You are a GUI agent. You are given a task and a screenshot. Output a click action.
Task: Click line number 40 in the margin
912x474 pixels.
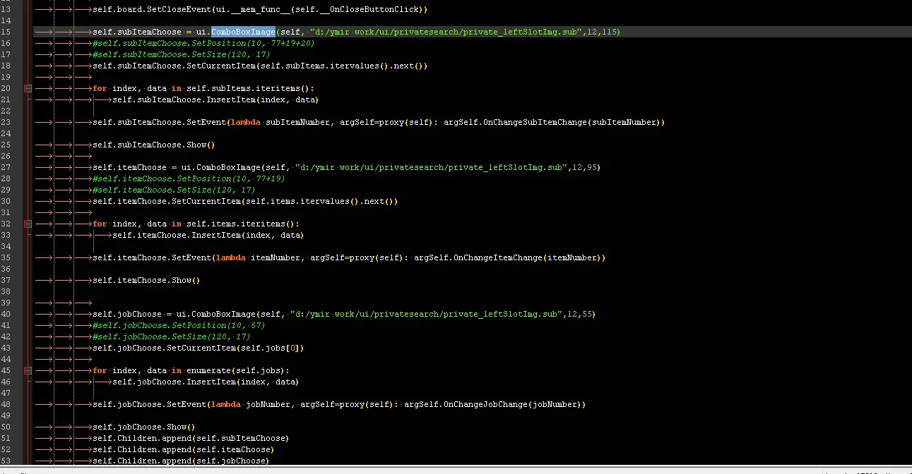pyautogui.click(x=6, y=315)
